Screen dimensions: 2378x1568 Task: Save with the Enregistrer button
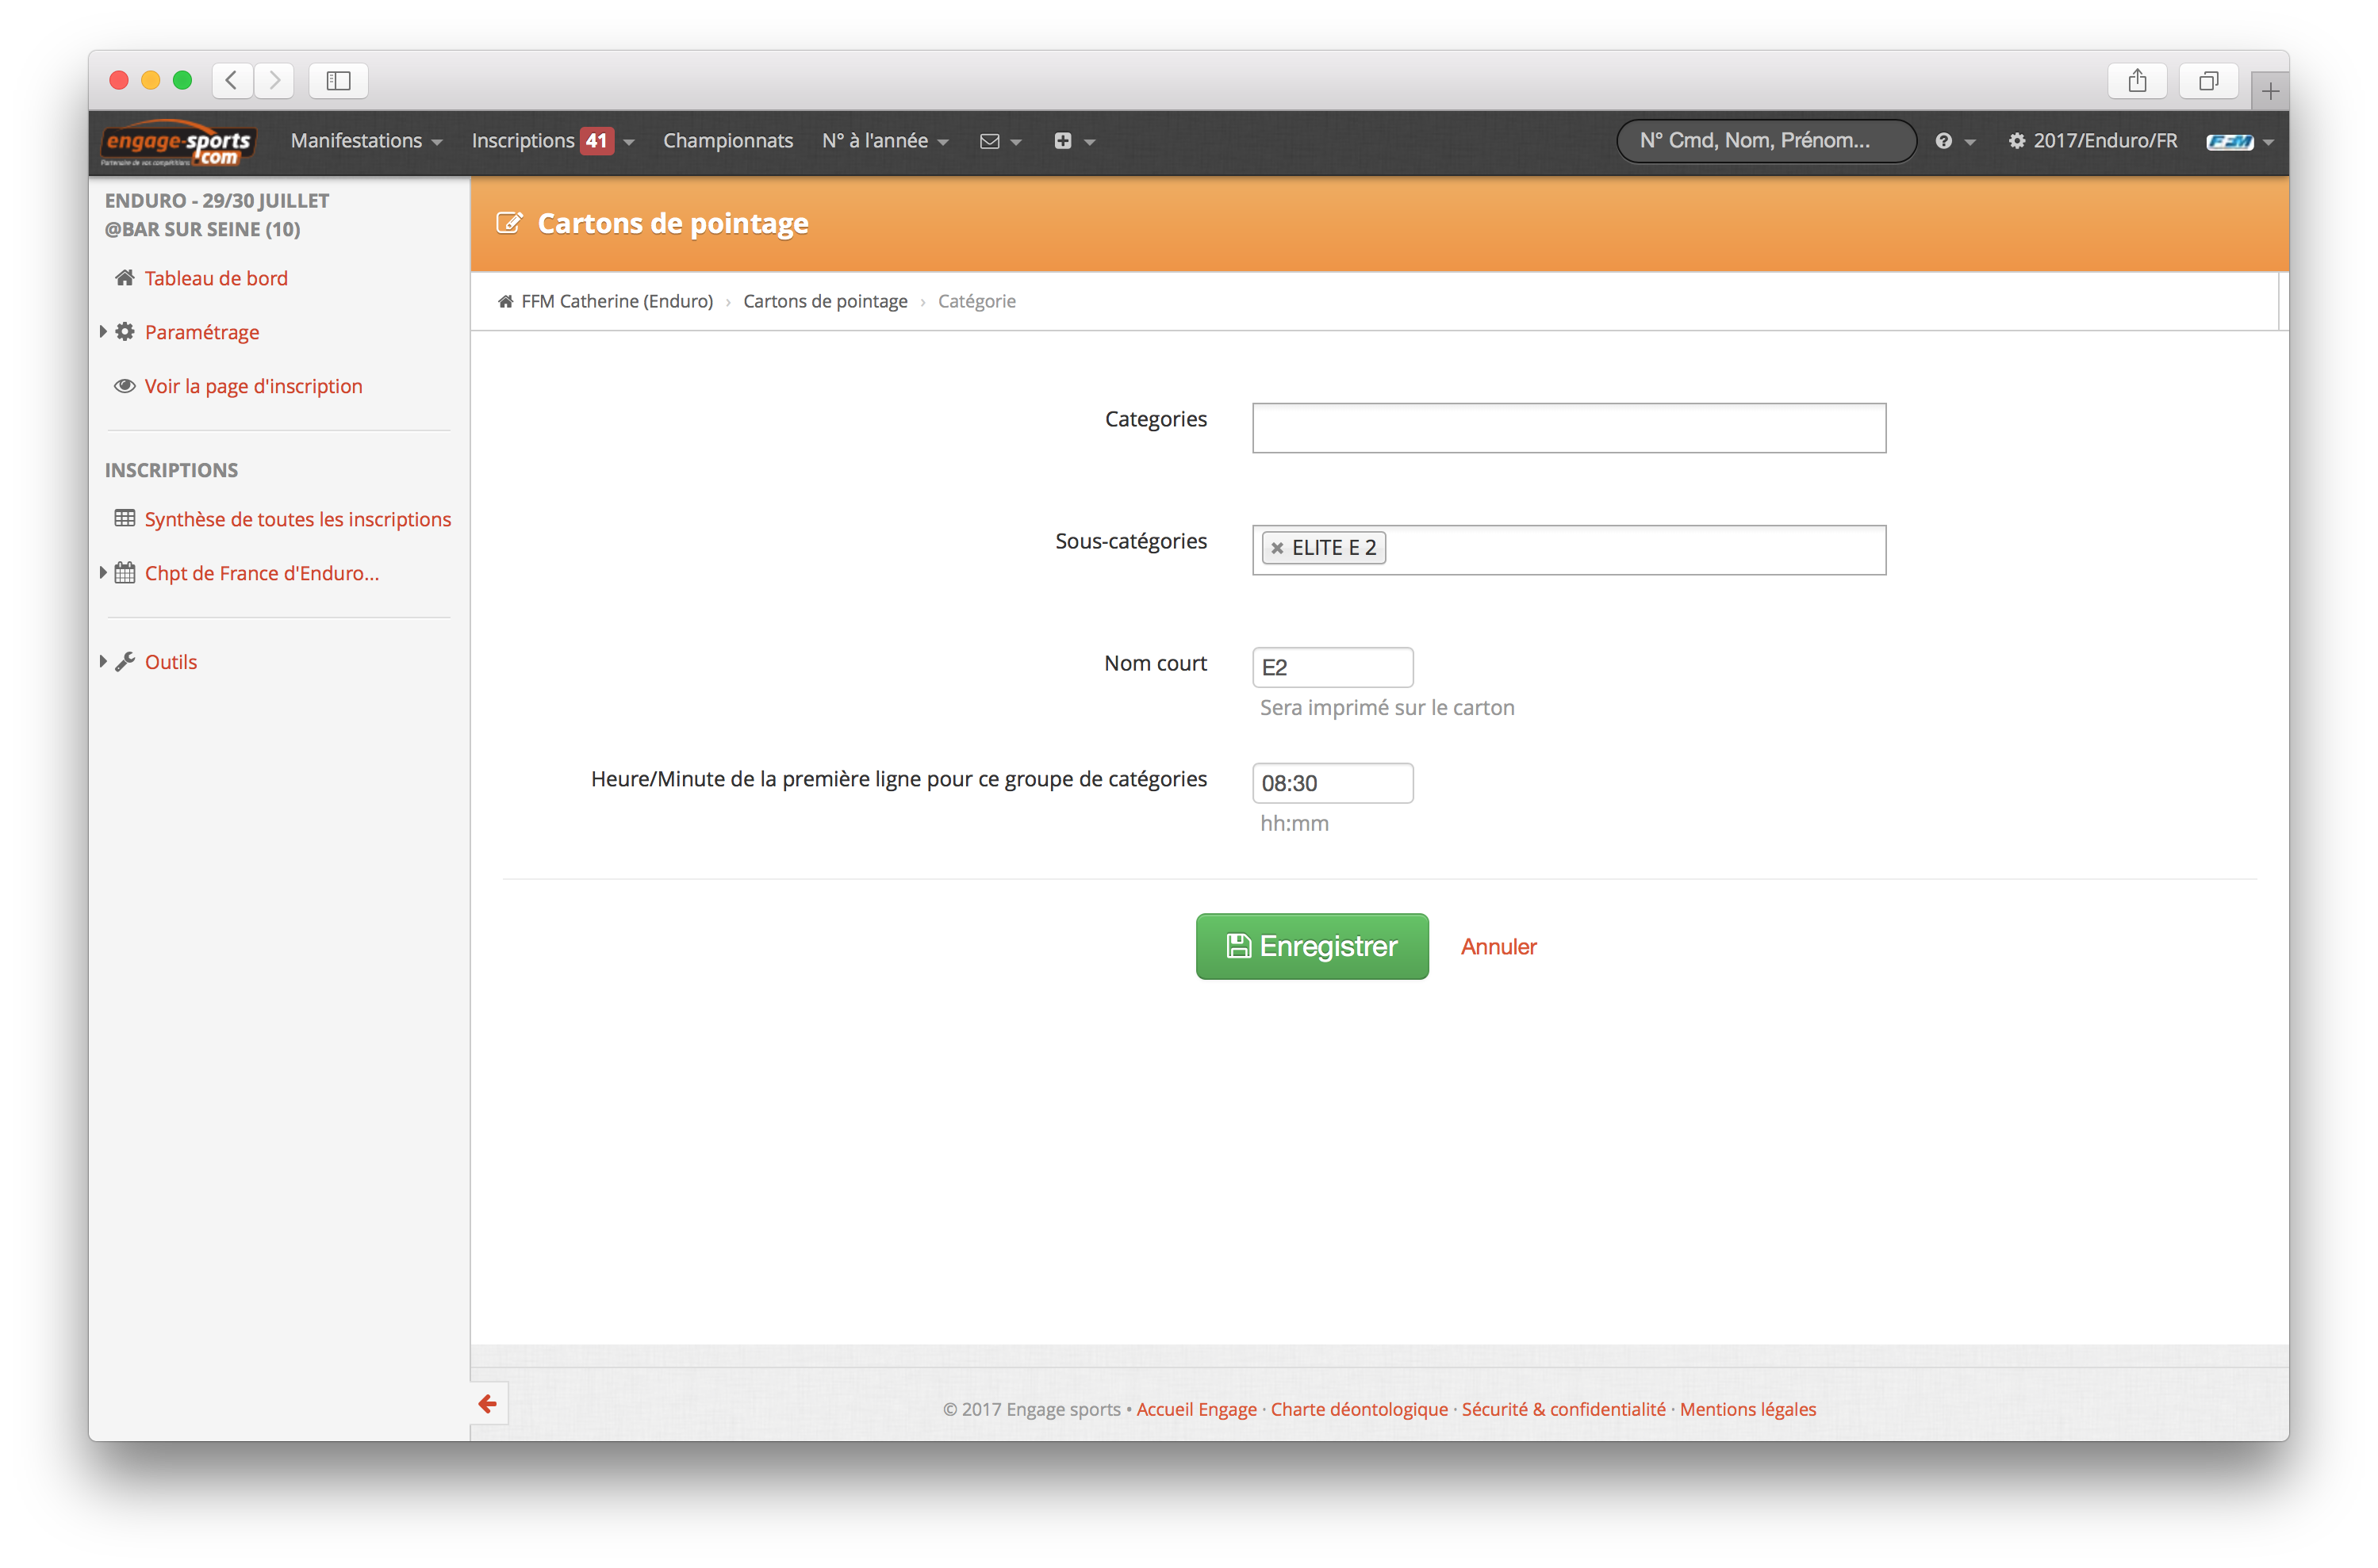[1312, 946]
